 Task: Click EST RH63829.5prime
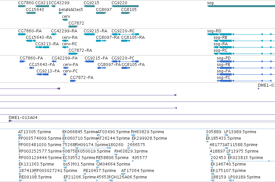(x=147, y=132)
